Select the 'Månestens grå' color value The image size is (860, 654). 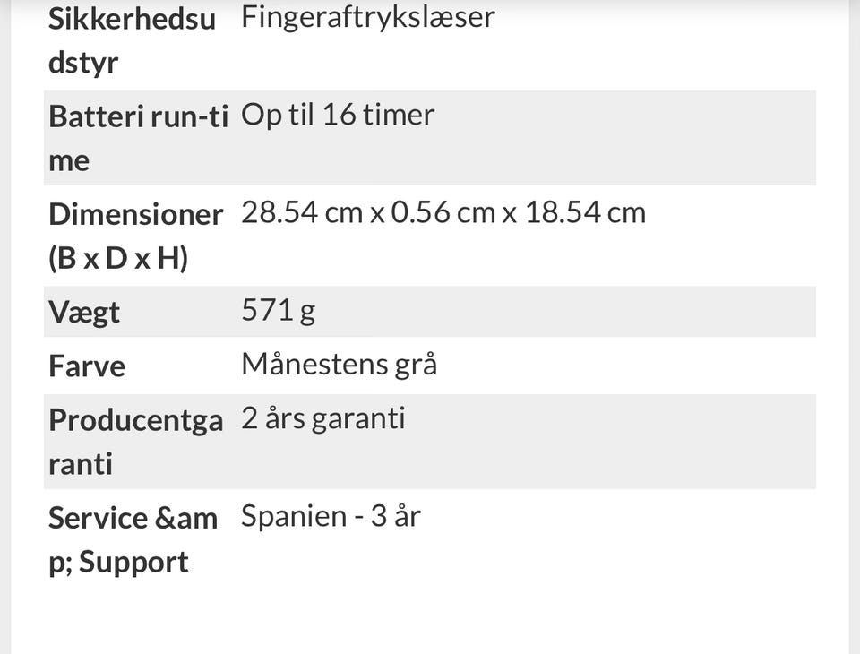339,365
